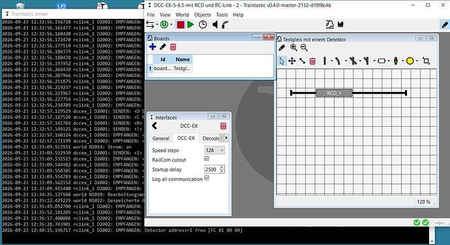Edit selected board with pencil in Boards
Viewport: 450px width, 245px height.
pos(163,46)
